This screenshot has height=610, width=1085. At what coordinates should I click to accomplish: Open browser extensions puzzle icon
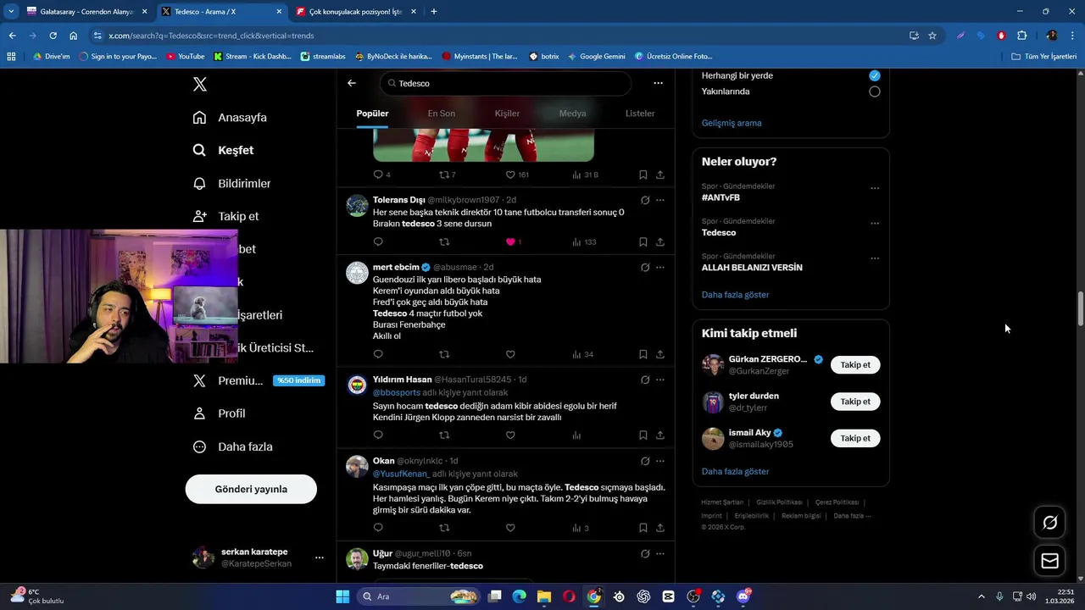point(1021,36)
